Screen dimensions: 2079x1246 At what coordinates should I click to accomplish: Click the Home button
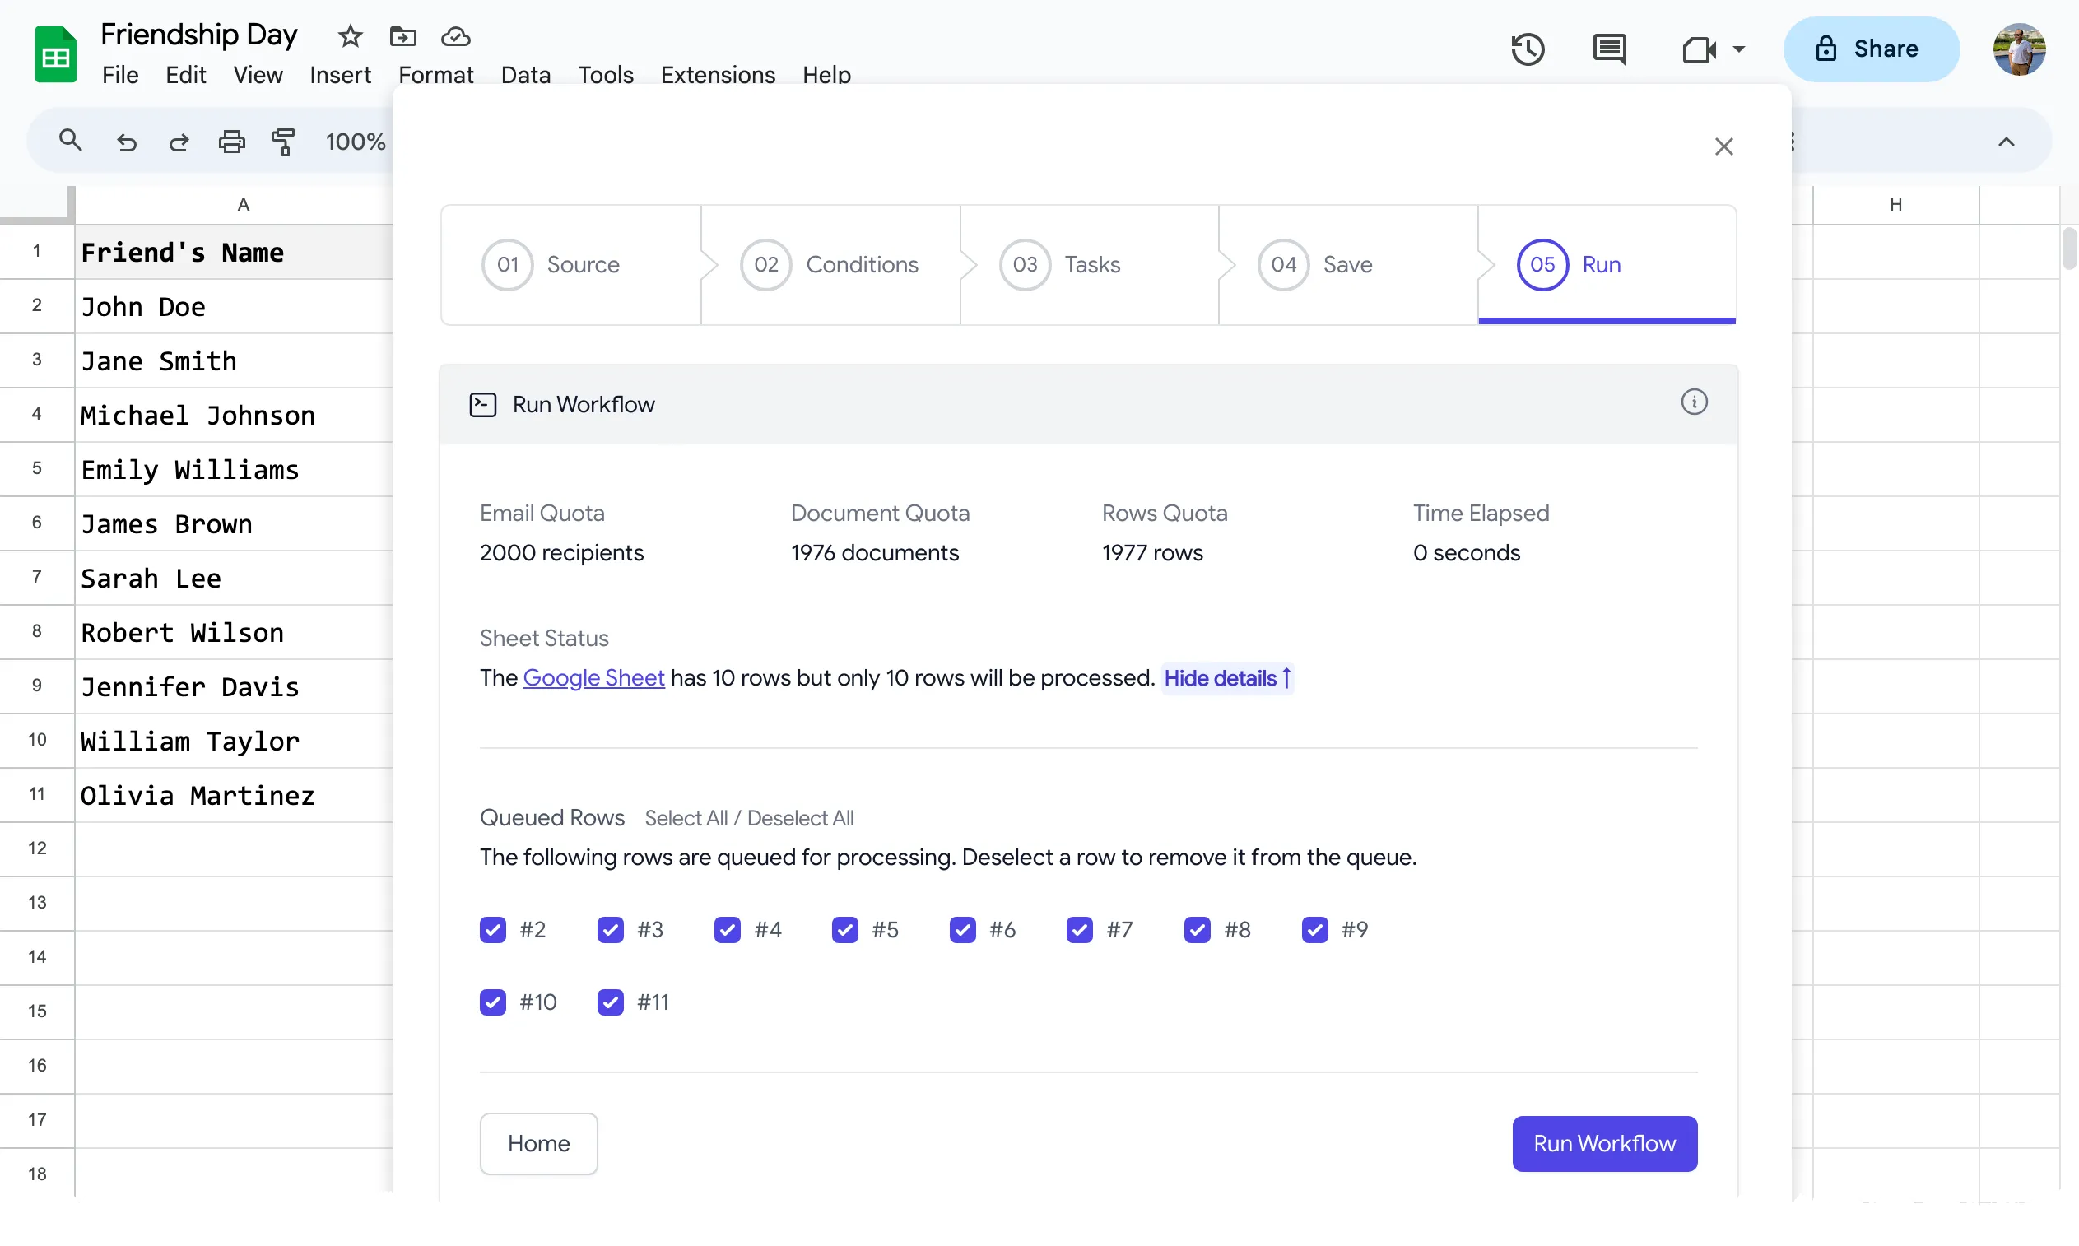point(538,1144)
